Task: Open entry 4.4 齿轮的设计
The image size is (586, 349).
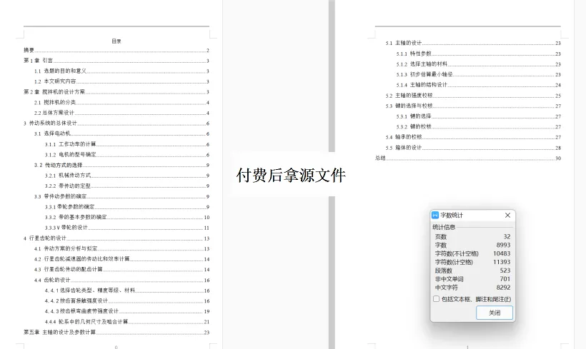Action: pos(121,280)
